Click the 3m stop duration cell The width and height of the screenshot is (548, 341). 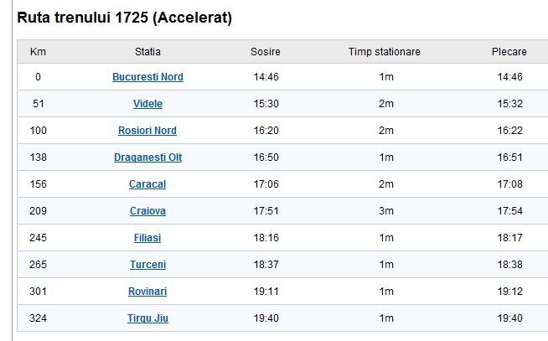(385, 211)
